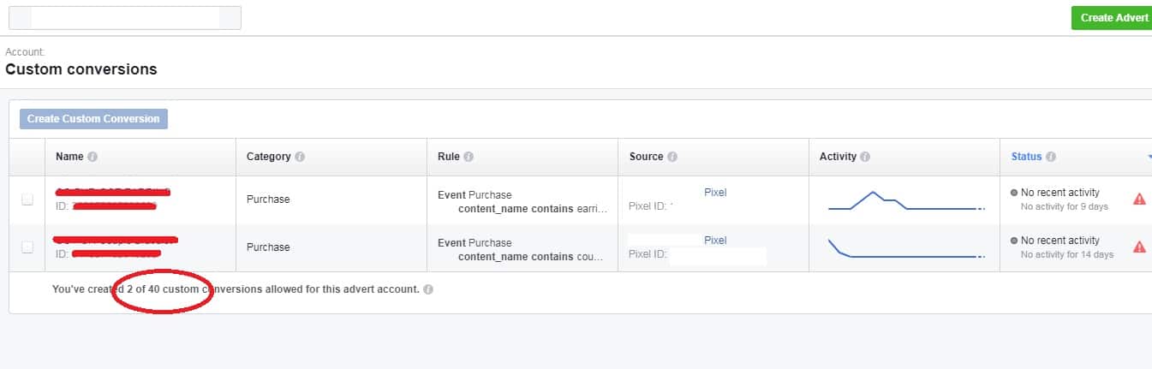Viewport: 1152px width, 369px height.
Task: Click the Status column sort arrow
Action: point(1149,158)
